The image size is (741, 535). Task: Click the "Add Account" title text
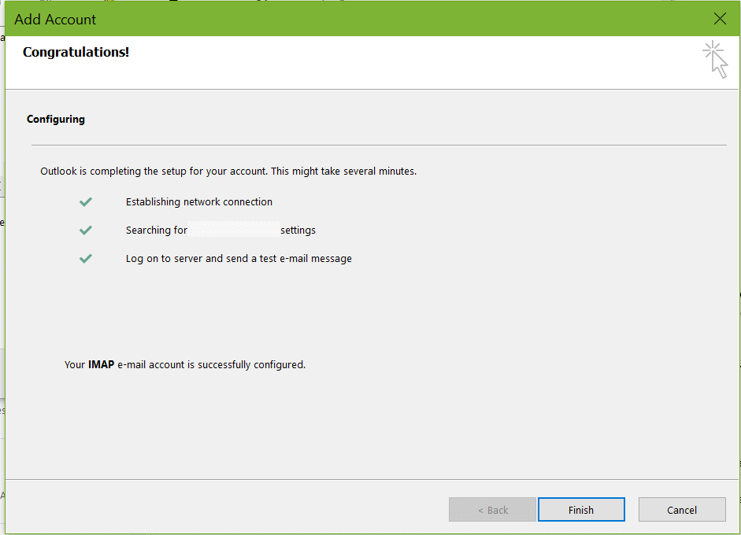pos(55,20)
